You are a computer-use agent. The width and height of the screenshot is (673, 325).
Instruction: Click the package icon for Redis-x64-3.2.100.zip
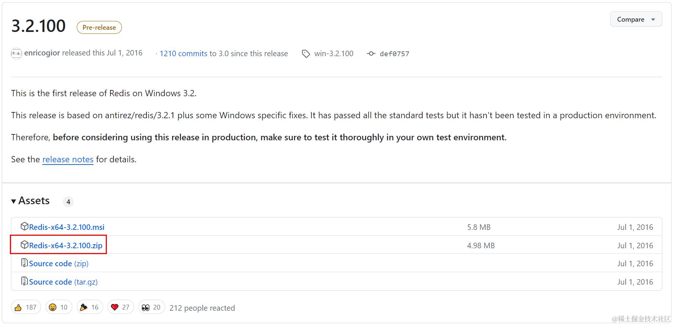click(x=25, y=245)
